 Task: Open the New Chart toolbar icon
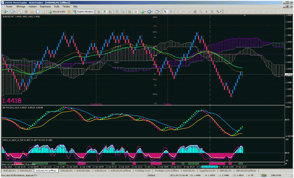(x=5, y=12)
